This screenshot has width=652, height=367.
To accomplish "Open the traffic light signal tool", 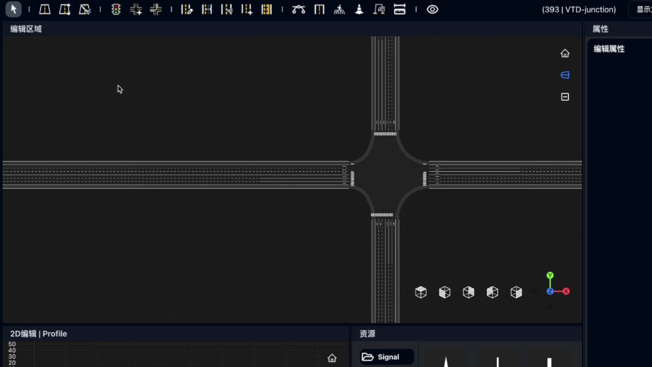I will click(116, 9).
